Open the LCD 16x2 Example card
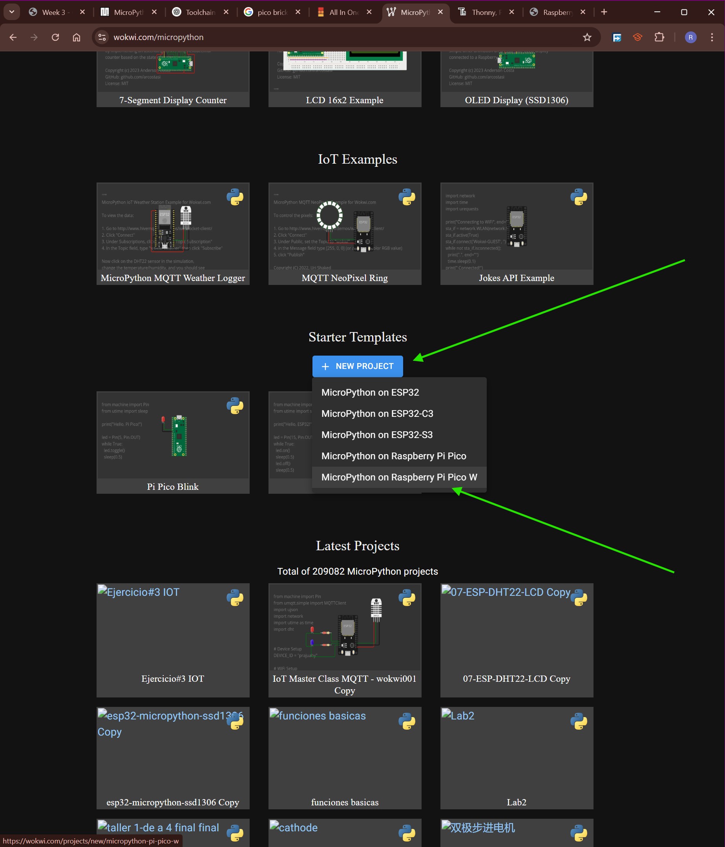725x847 pixels. coord(345,79)
